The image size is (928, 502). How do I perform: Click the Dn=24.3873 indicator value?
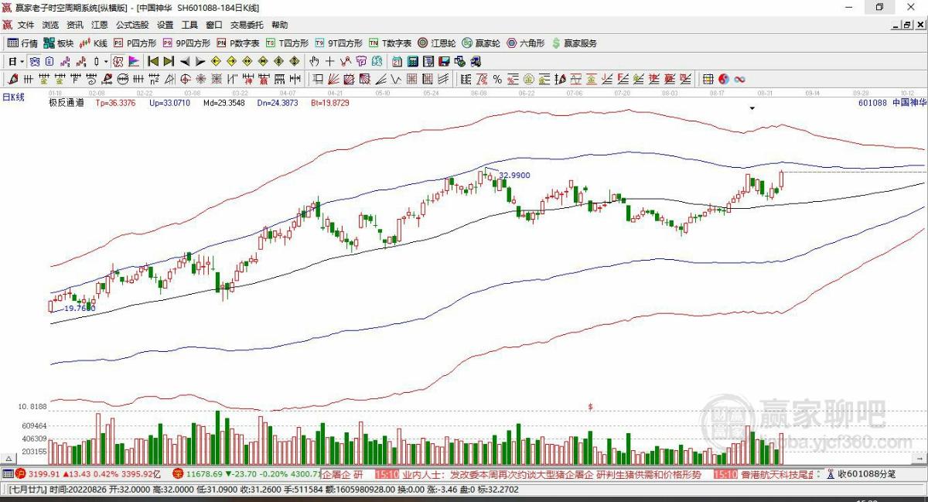pos(278,102)
